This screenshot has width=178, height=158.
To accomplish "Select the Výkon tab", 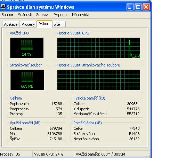I will pos(44,24).
